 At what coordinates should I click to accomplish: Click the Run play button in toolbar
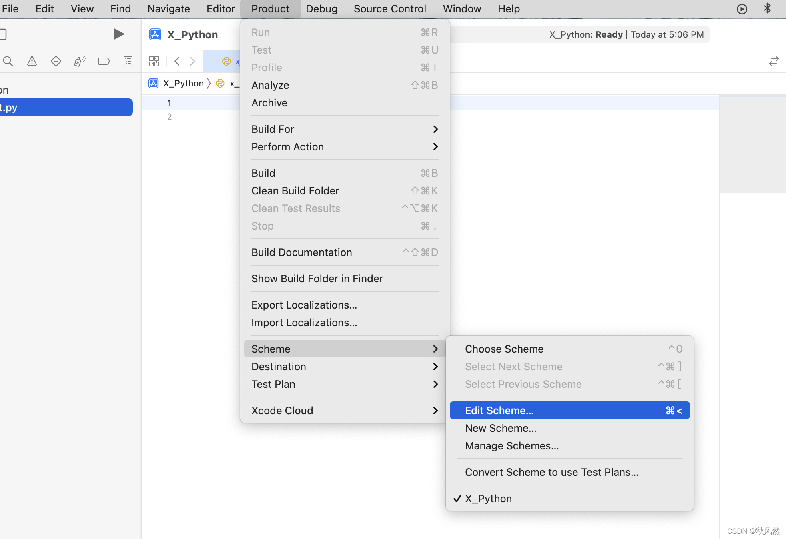pos(118,34)
